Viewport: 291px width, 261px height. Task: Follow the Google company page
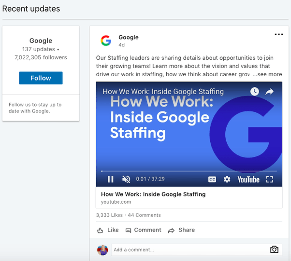[41, 78]
